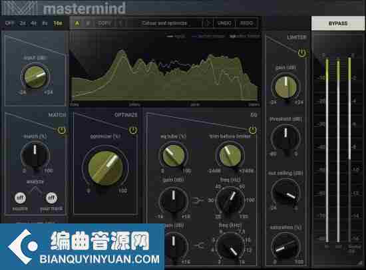Set oversampling to 8x
The width and height of the screenshot is (366, 270).
pyautogui.click(x=45, y=23)
